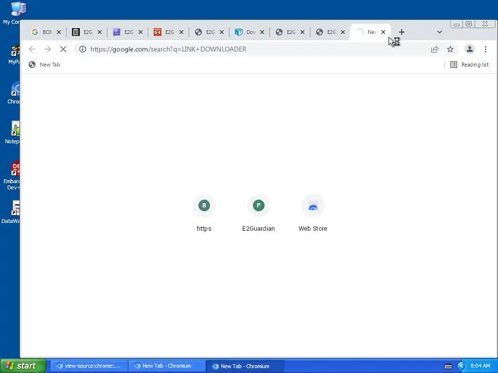Select the DataWa desktop shortcut
Screen dimensions: 498x373
pos(11,212)
